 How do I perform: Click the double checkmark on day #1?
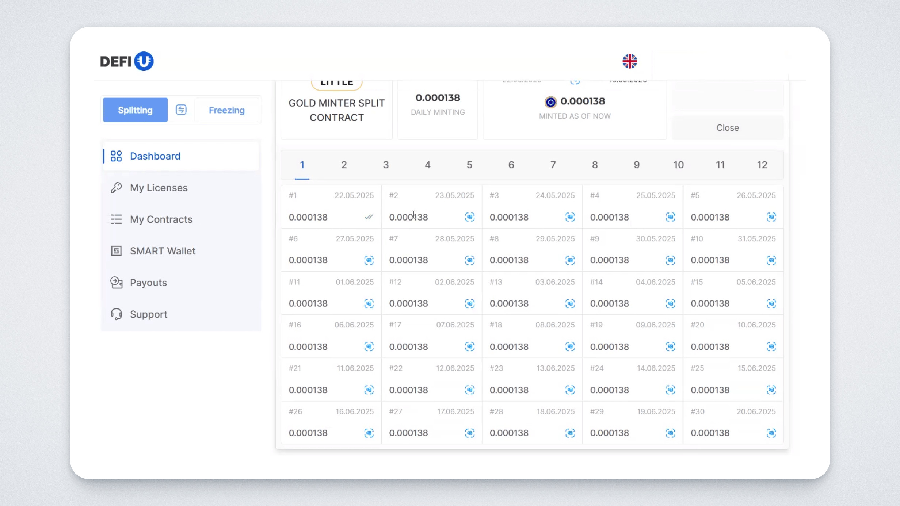point(369,217)
